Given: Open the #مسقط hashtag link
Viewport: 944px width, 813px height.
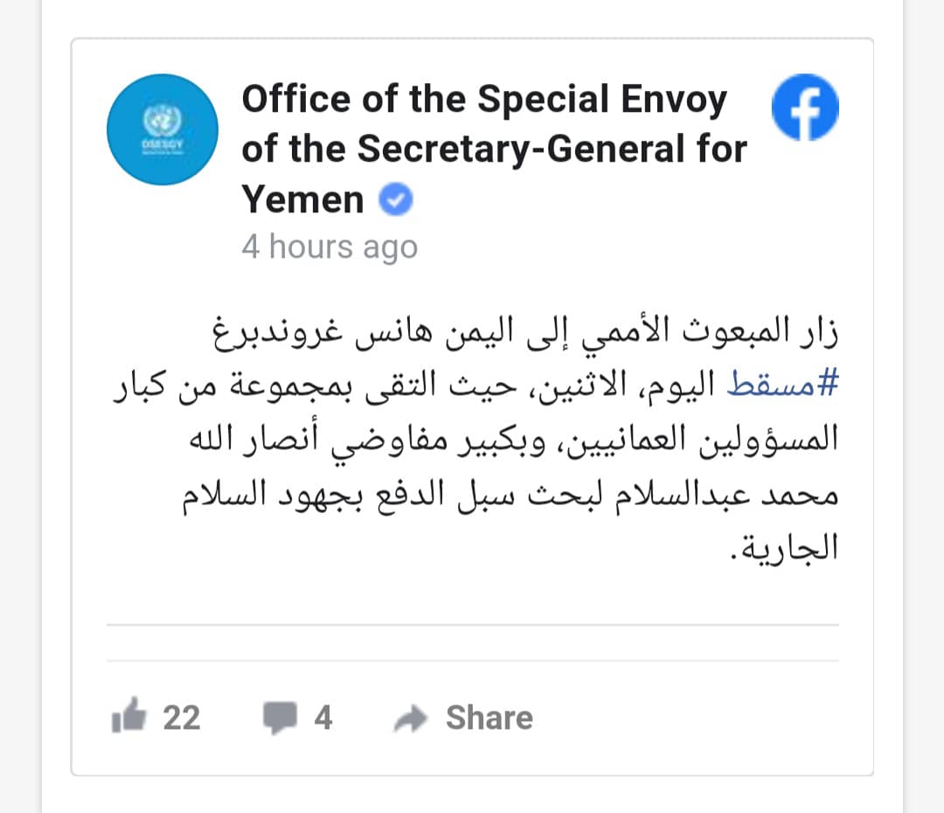Looking at the screenshot, I should [782, 384].
